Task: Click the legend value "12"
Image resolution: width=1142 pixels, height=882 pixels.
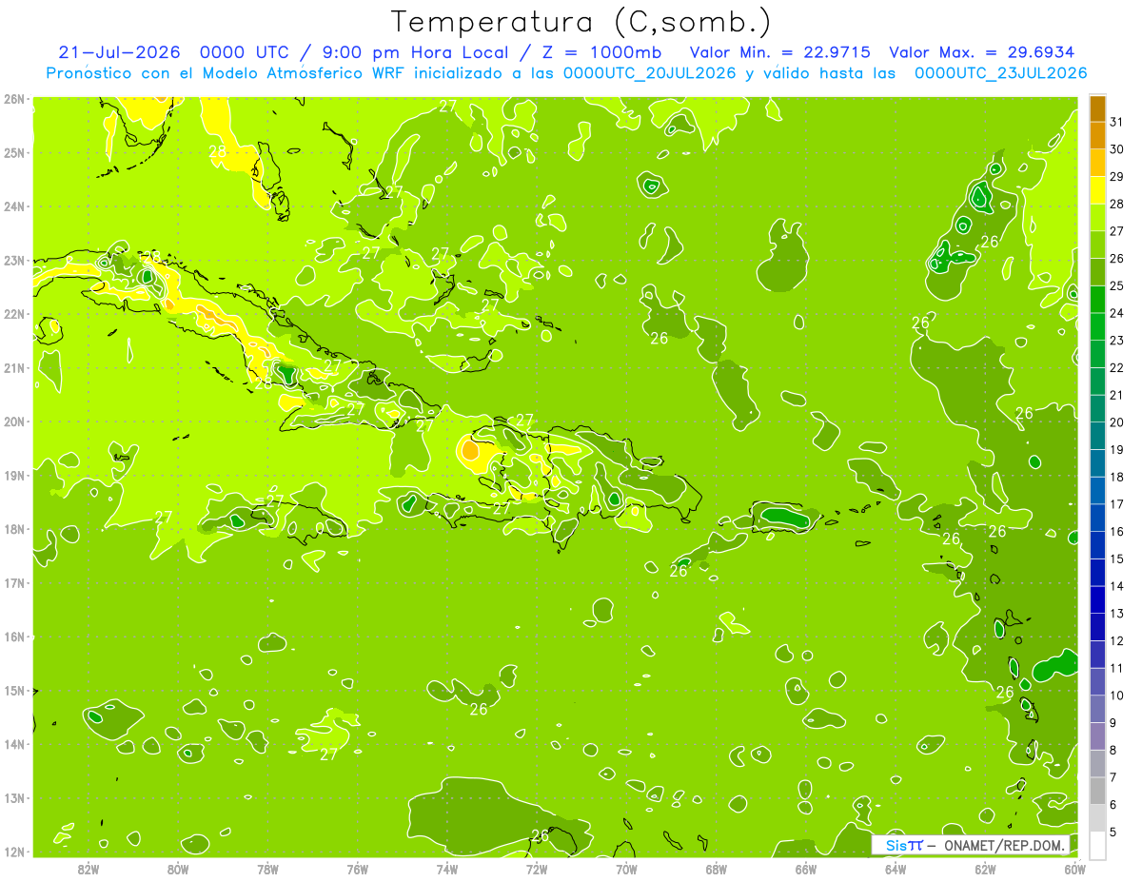Action: (1116, 640)
